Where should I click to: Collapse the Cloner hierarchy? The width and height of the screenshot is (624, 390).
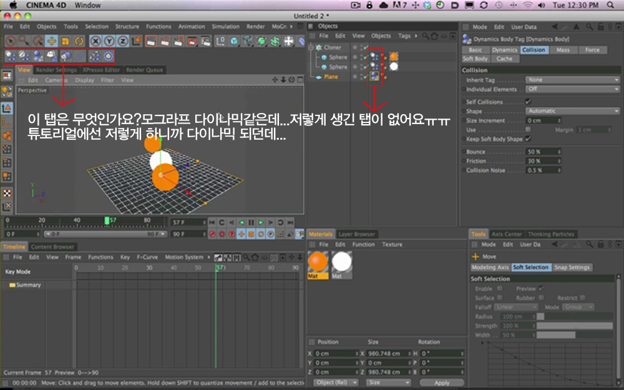pyautogui.click(x=311, y=47)
